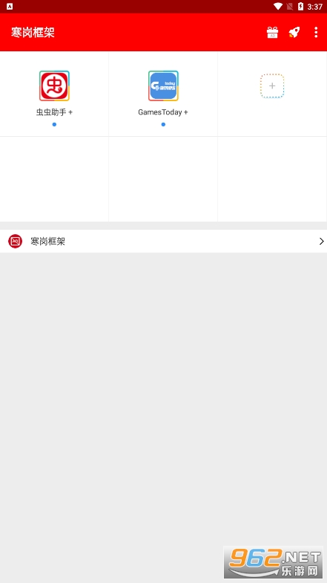Tap the rocket boost icon

pyautogui.click(x=294, y=33)
